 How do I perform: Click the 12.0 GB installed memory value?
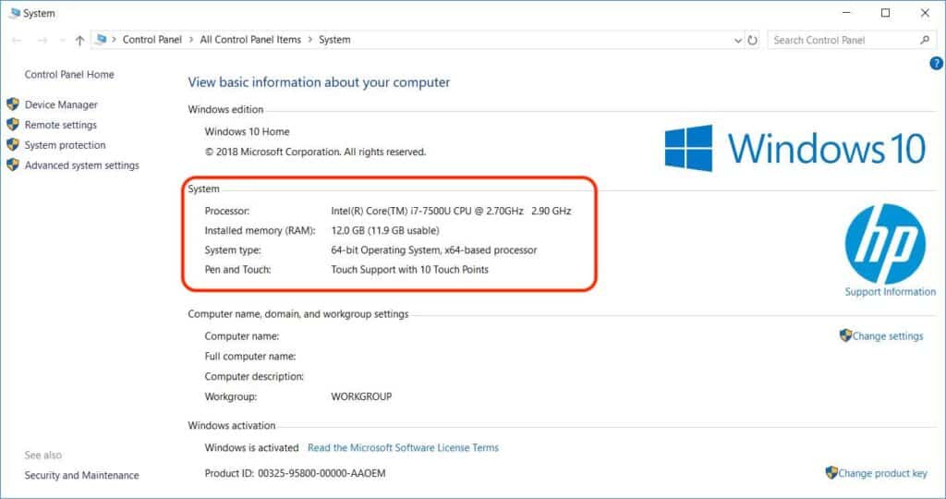(x=385, y=230)
